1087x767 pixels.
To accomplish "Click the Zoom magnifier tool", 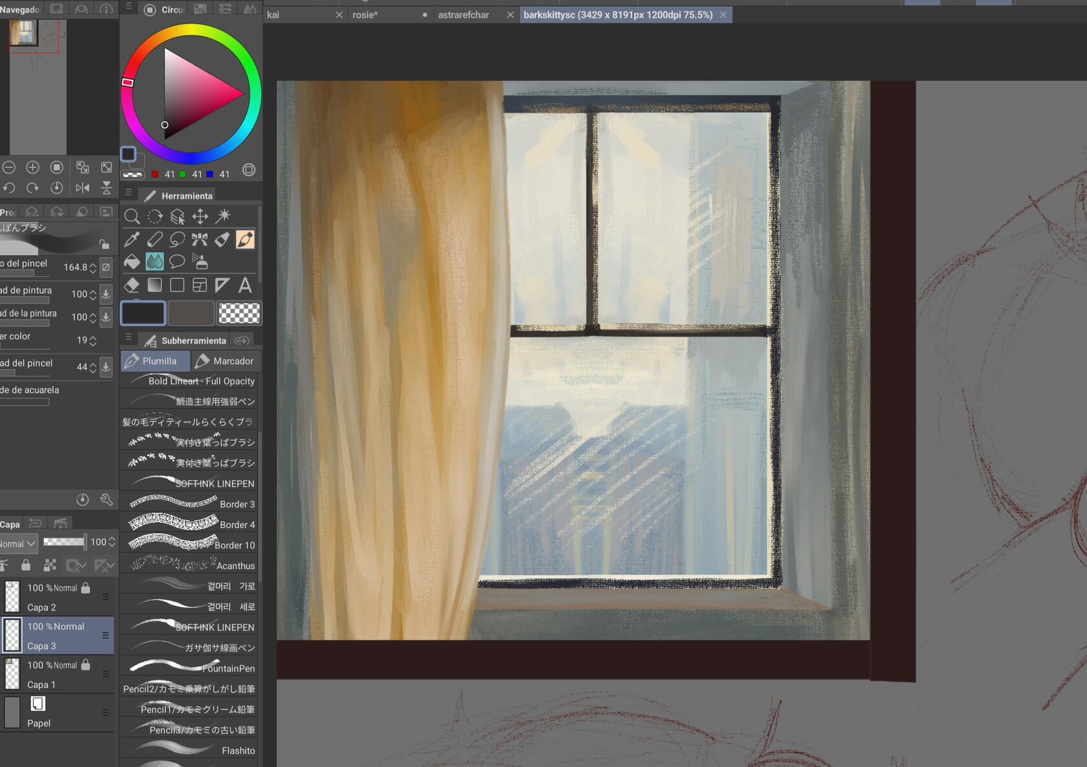I will pyautogui.click(x=131, y=216).
